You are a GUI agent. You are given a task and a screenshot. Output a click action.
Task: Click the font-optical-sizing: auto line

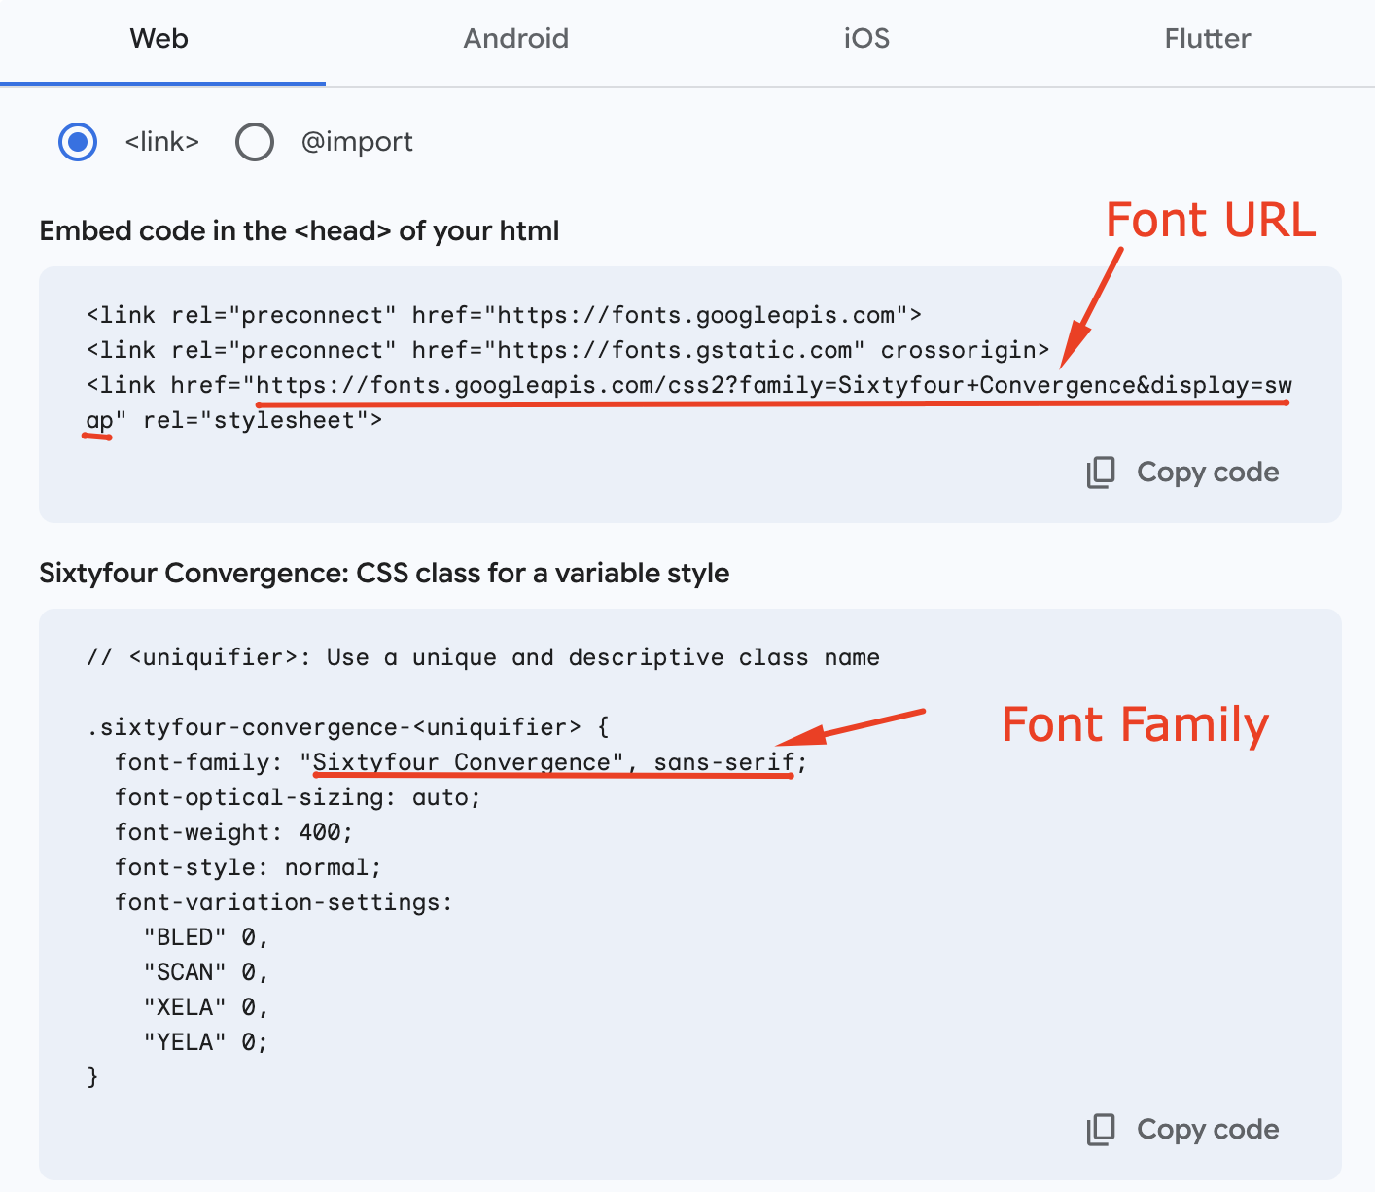coord(298,798)
